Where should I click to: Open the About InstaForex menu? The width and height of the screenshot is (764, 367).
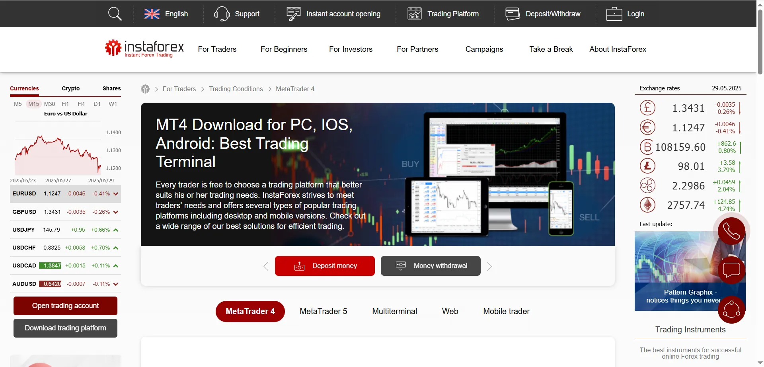pyautogui.click(x=618, y=49)
